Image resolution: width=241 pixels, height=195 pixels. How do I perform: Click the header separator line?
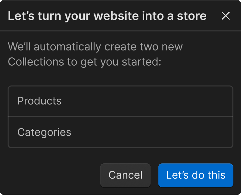tap(120, 31)
